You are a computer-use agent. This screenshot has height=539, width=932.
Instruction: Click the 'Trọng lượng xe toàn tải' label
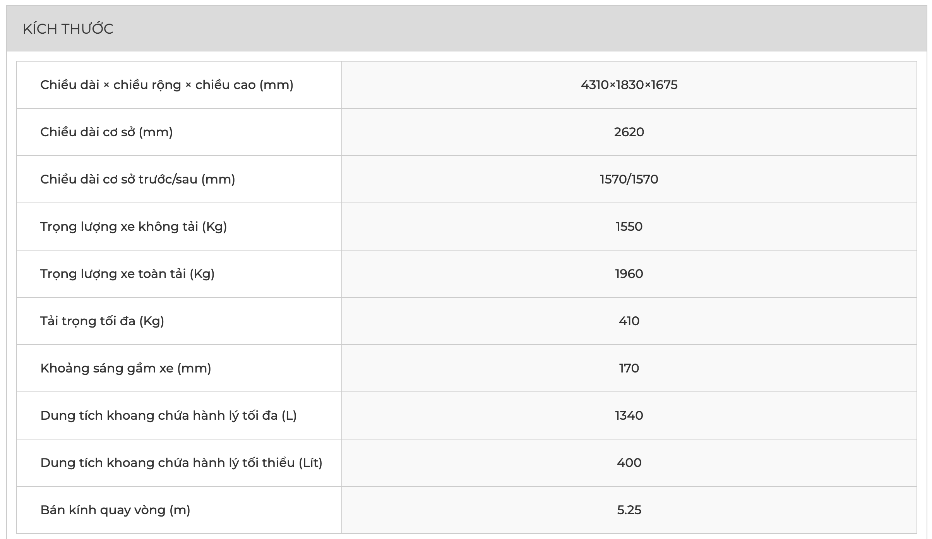tap(127, 274)
